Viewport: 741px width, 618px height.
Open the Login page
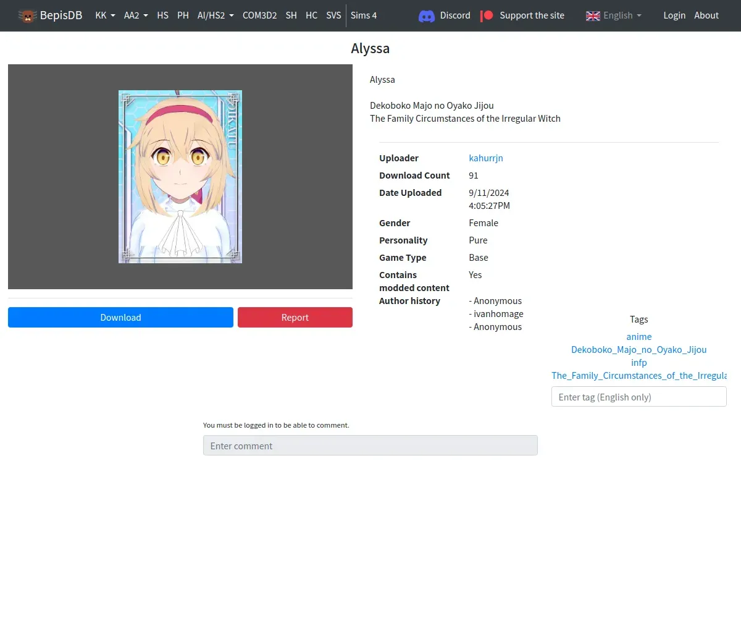(x=674, y=15)
